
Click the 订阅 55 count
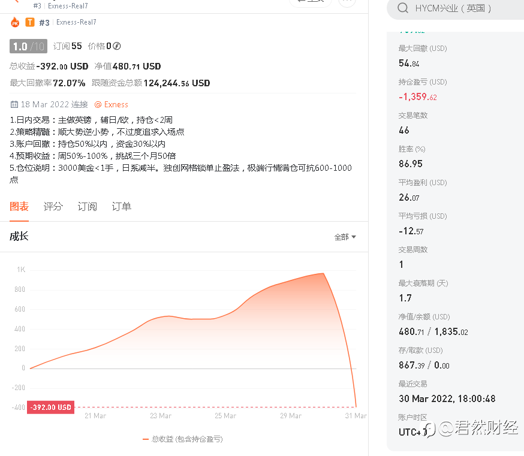tap(68, 46)
